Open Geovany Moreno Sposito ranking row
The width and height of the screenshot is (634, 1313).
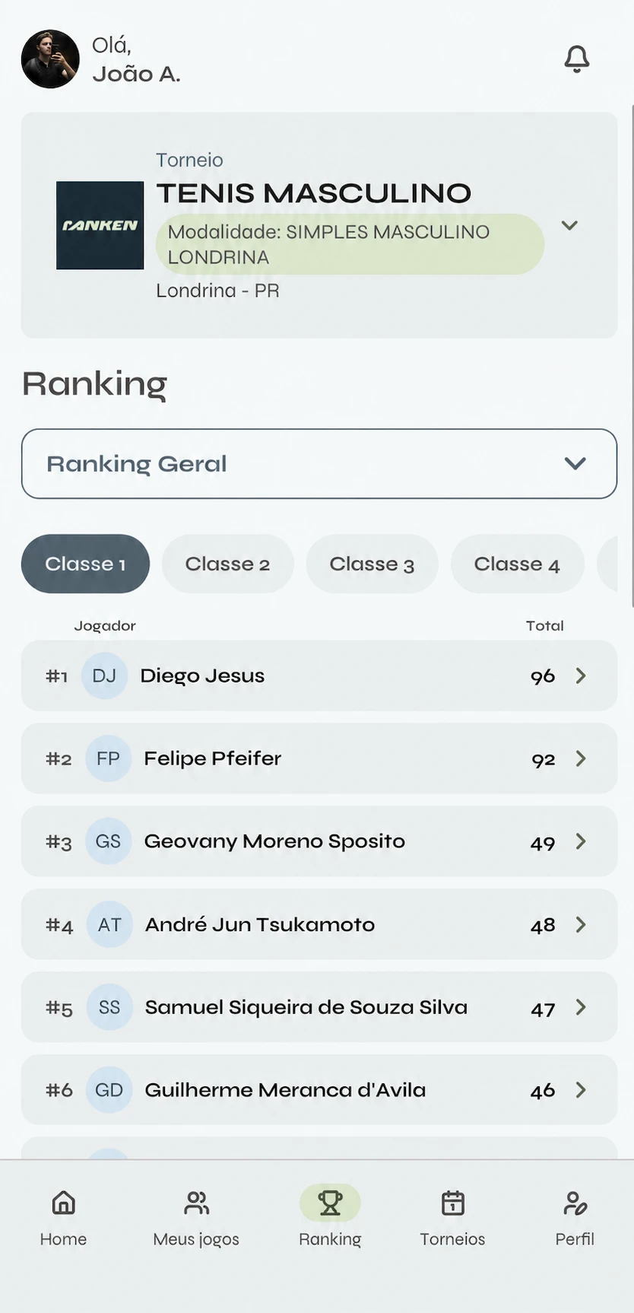[319, 841]
